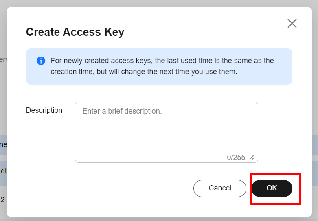
Task: Confirm key creation with OK
Action: (x=272, y=188)
